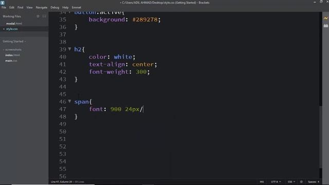Click line number 39 in gutter
The height and width of the screenshot is (185, 329).
click(63, 49)
